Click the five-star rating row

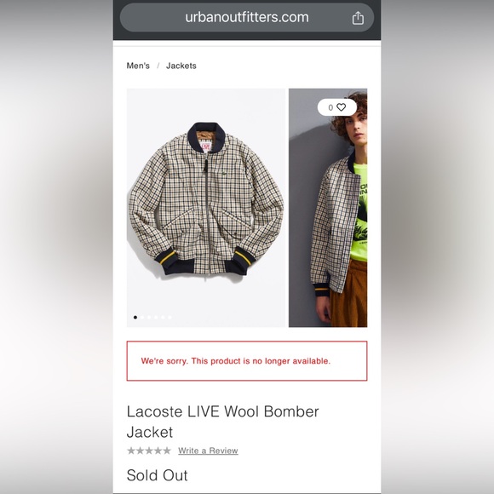tap(149, 451)
